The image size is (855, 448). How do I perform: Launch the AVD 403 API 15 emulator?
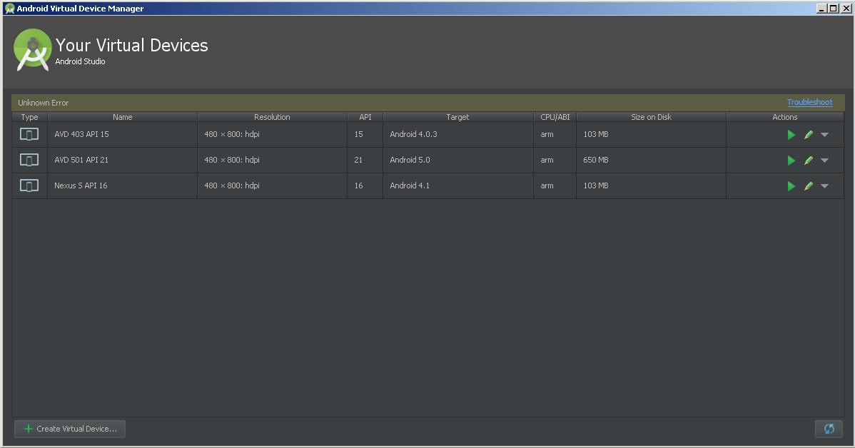(x=791, y=135)
